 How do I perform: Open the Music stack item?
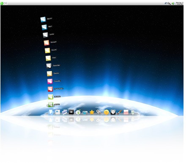tap(43, 19)
